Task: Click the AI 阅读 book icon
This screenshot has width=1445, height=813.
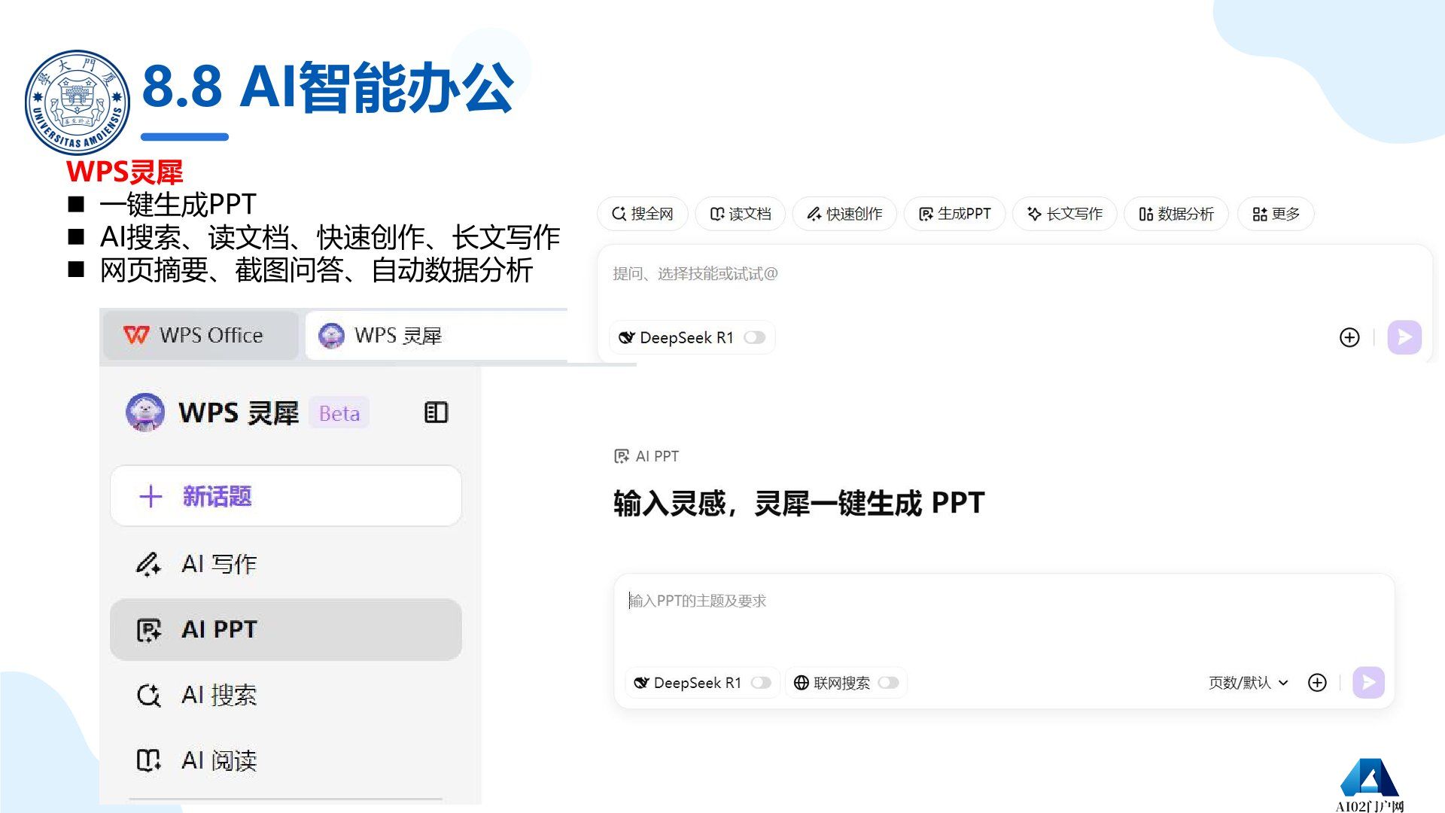Action: point(148,761)
